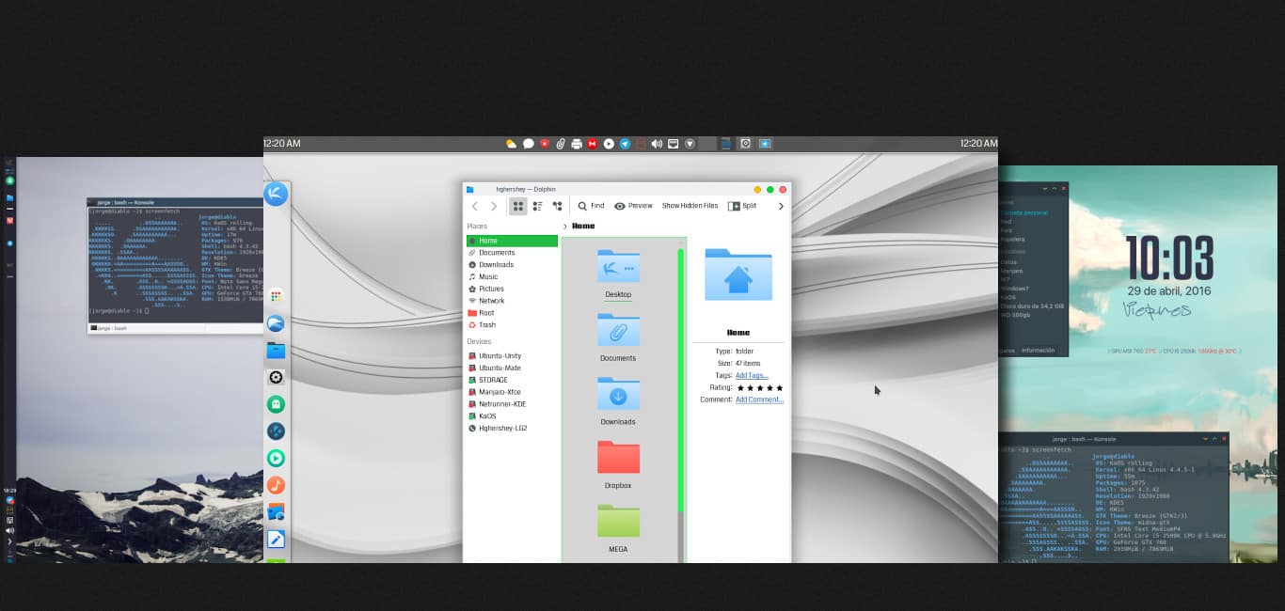1285x611 pixels.
Task: Select Downloads in the Places panel
Action: (496, 265)
